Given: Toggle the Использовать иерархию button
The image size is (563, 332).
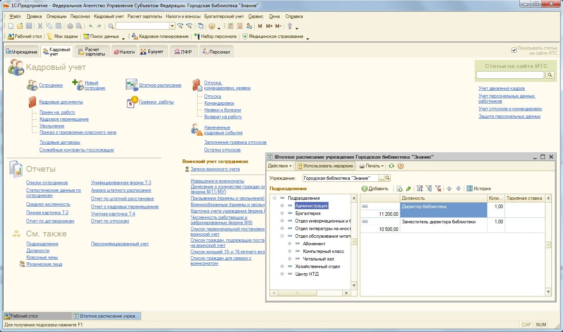Looking at the screenshot, I should (x=325, y=166).
